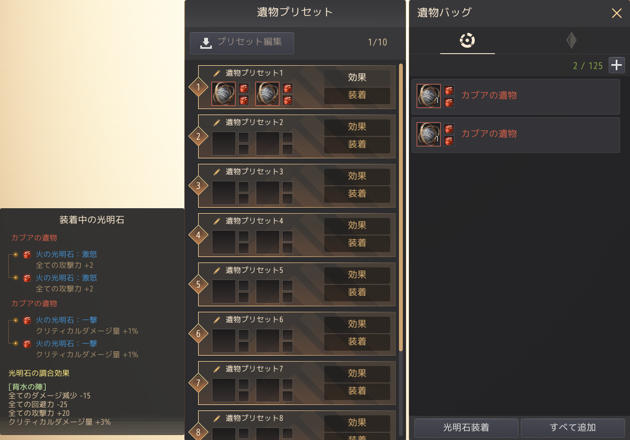Click 効果 button for 遺物プリセット1
630x440 pixels.
(x=357, y=77)
